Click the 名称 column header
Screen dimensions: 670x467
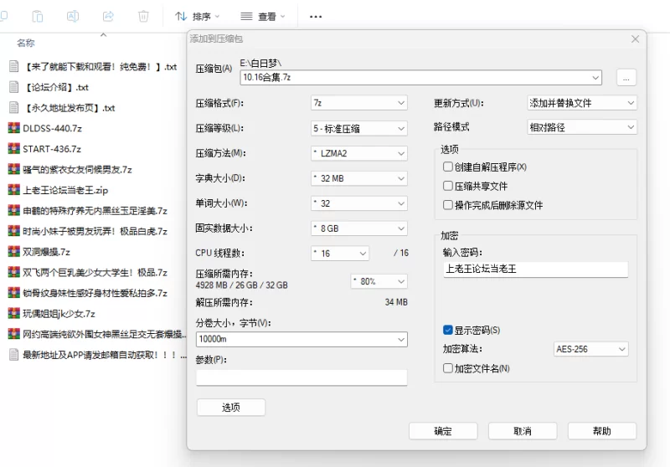26,43
